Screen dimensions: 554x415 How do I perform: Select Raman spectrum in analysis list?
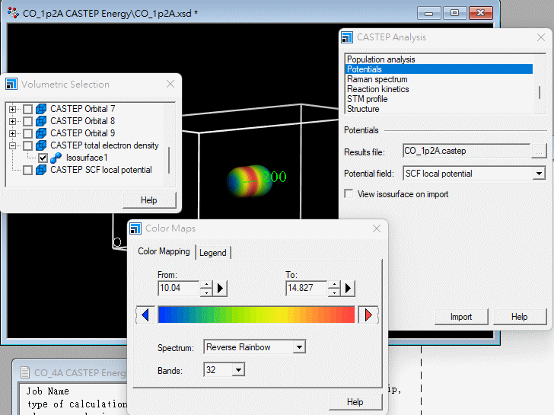(377, 79)
